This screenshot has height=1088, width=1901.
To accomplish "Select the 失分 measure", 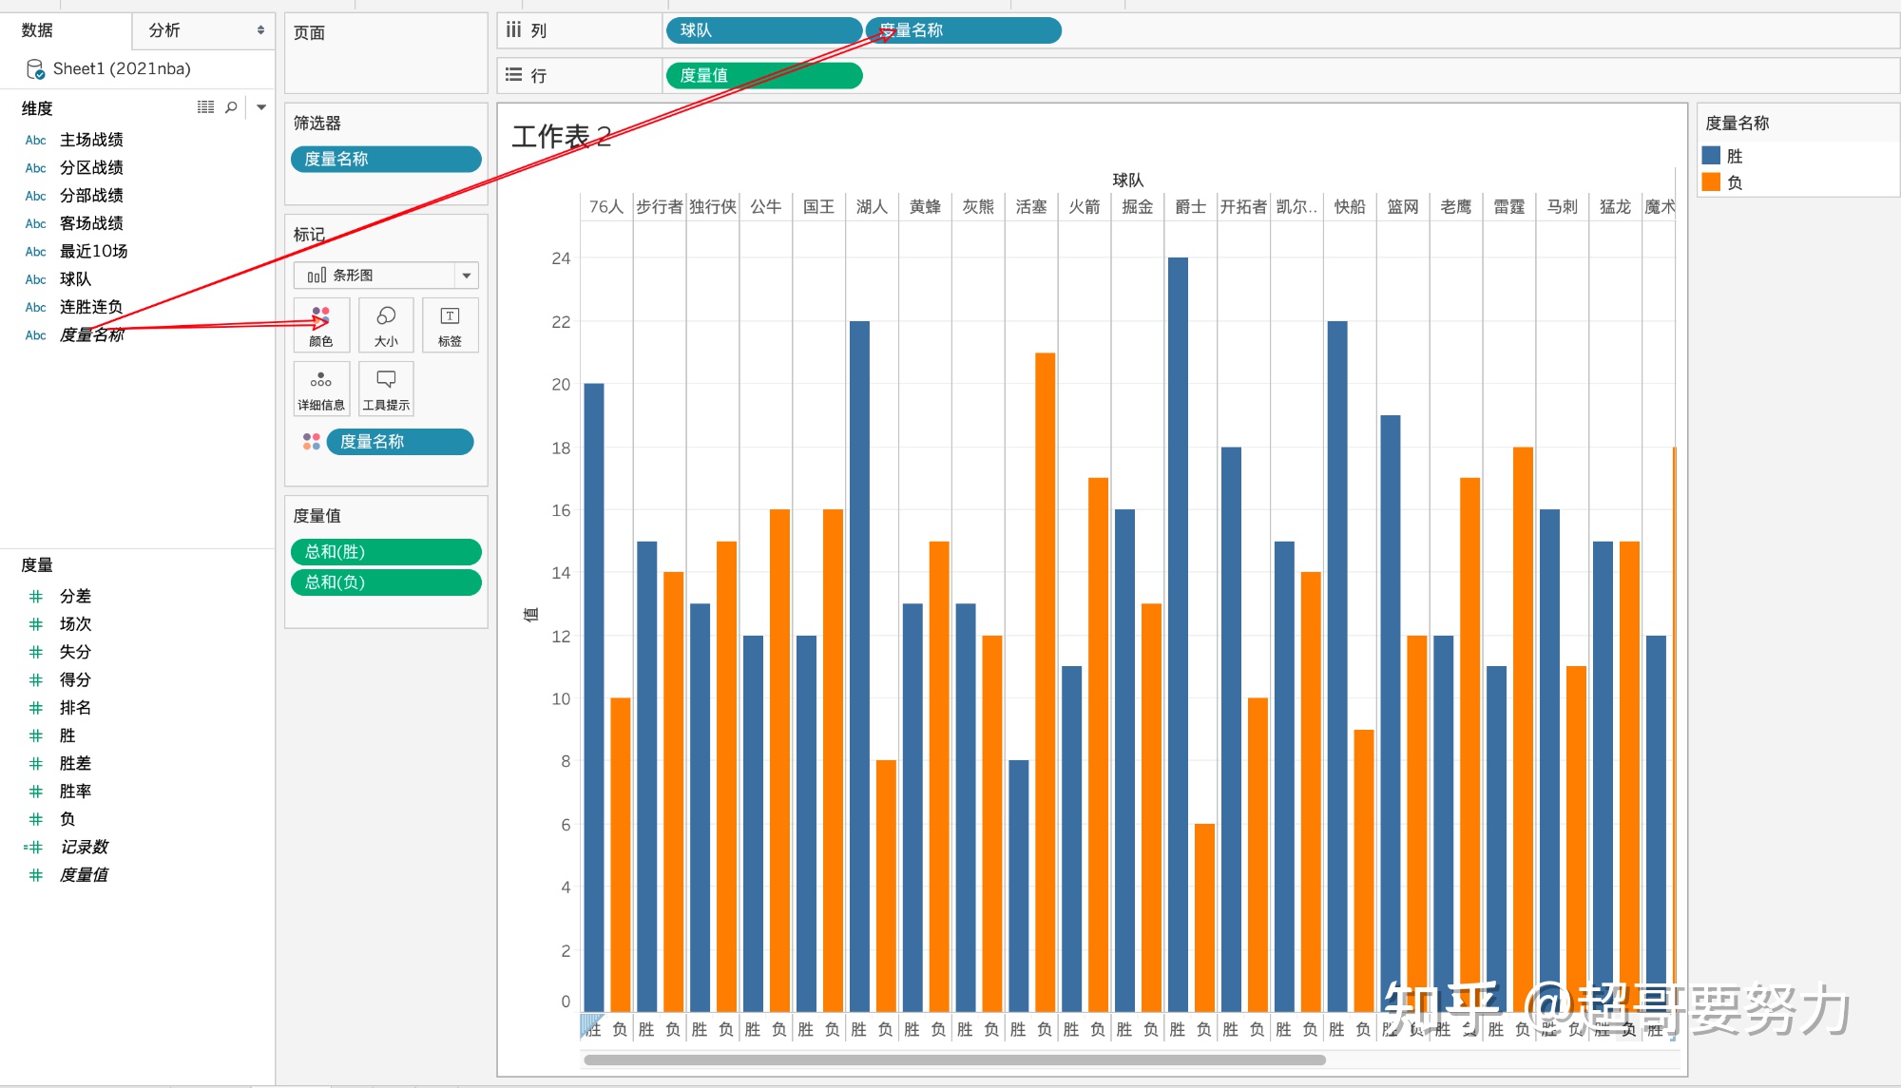I will 75,651.
